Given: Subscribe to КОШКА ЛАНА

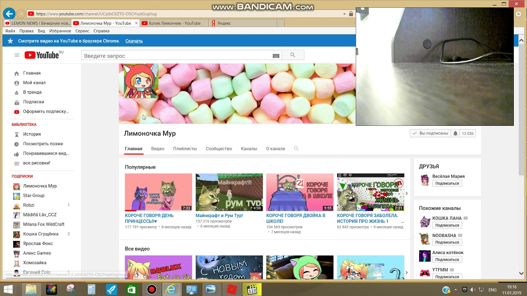Looking at the screenshot, I should click(x=447, y=225).
